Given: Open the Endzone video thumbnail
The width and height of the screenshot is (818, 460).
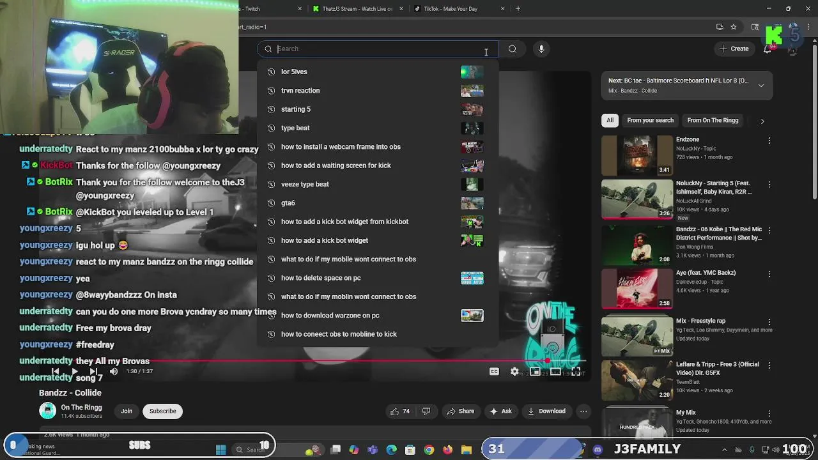Looking at the screenshot, I should 637,155.
